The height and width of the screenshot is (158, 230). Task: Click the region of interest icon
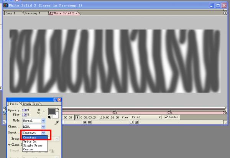[84, 122]
